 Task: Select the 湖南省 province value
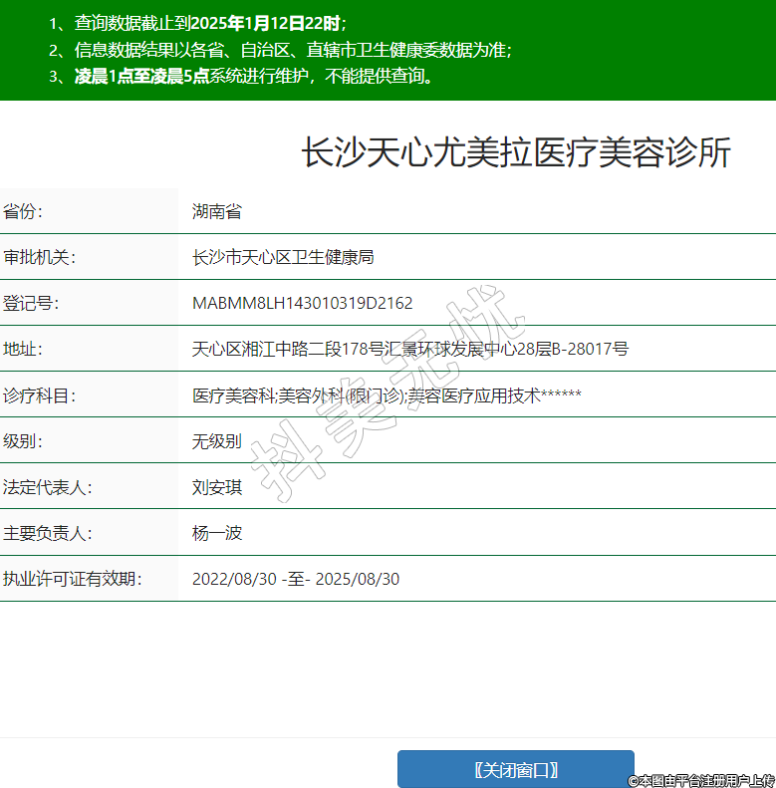[x=217, y=211]
